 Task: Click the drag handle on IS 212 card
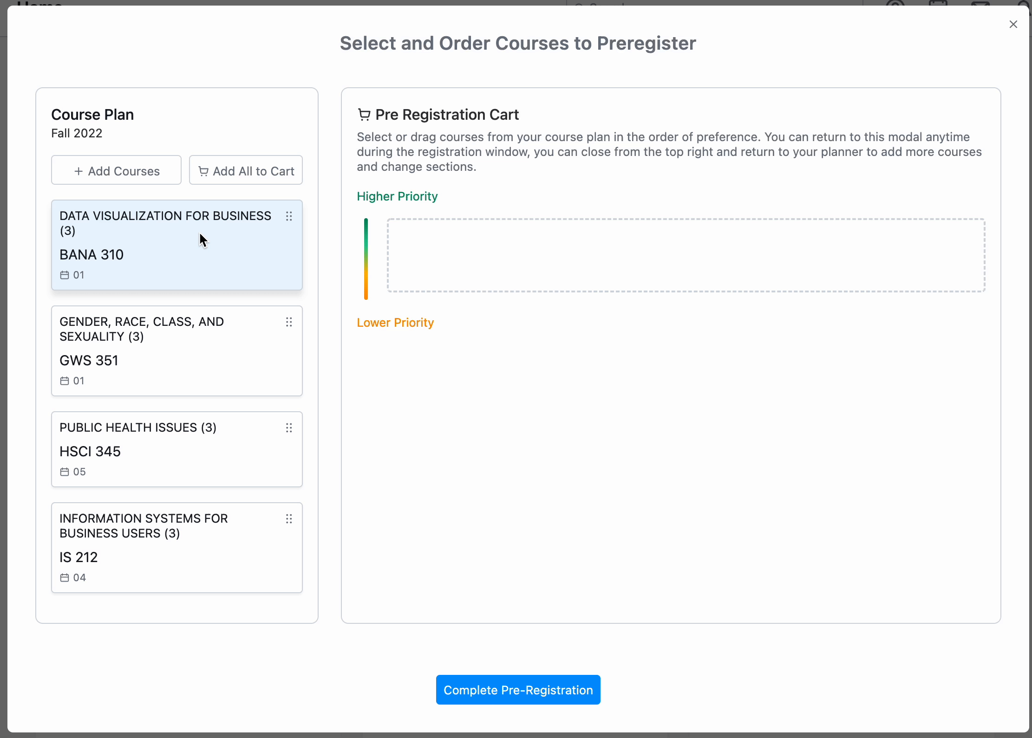tap(289, 519)
